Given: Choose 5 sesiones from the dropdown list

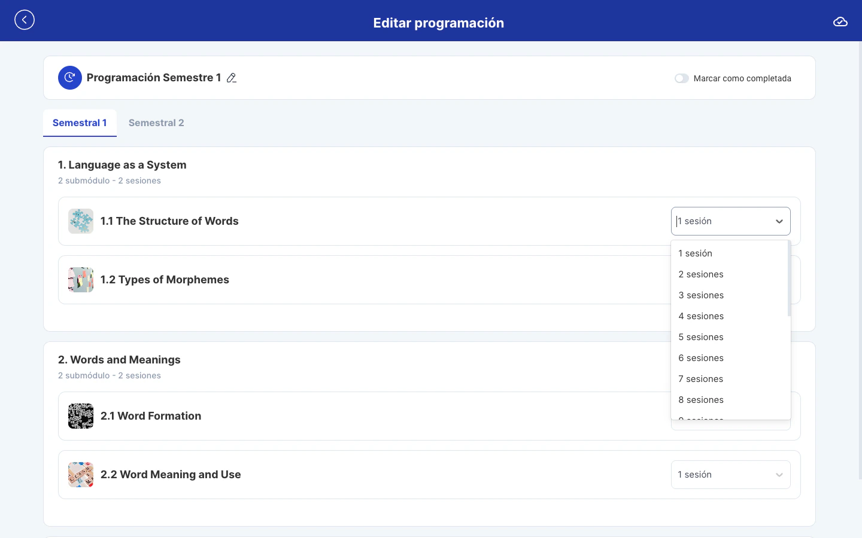Looking at the screenshot, I should (730, 337).
